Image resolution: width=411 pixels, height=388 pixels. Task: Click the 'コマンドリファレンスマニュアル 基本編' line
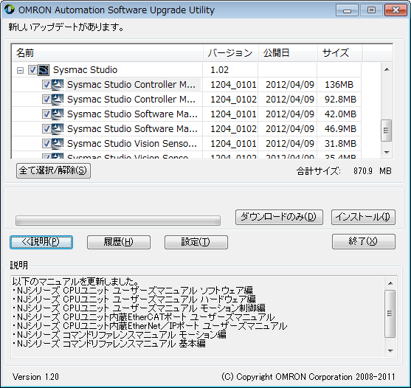click(x=109, y=344)
